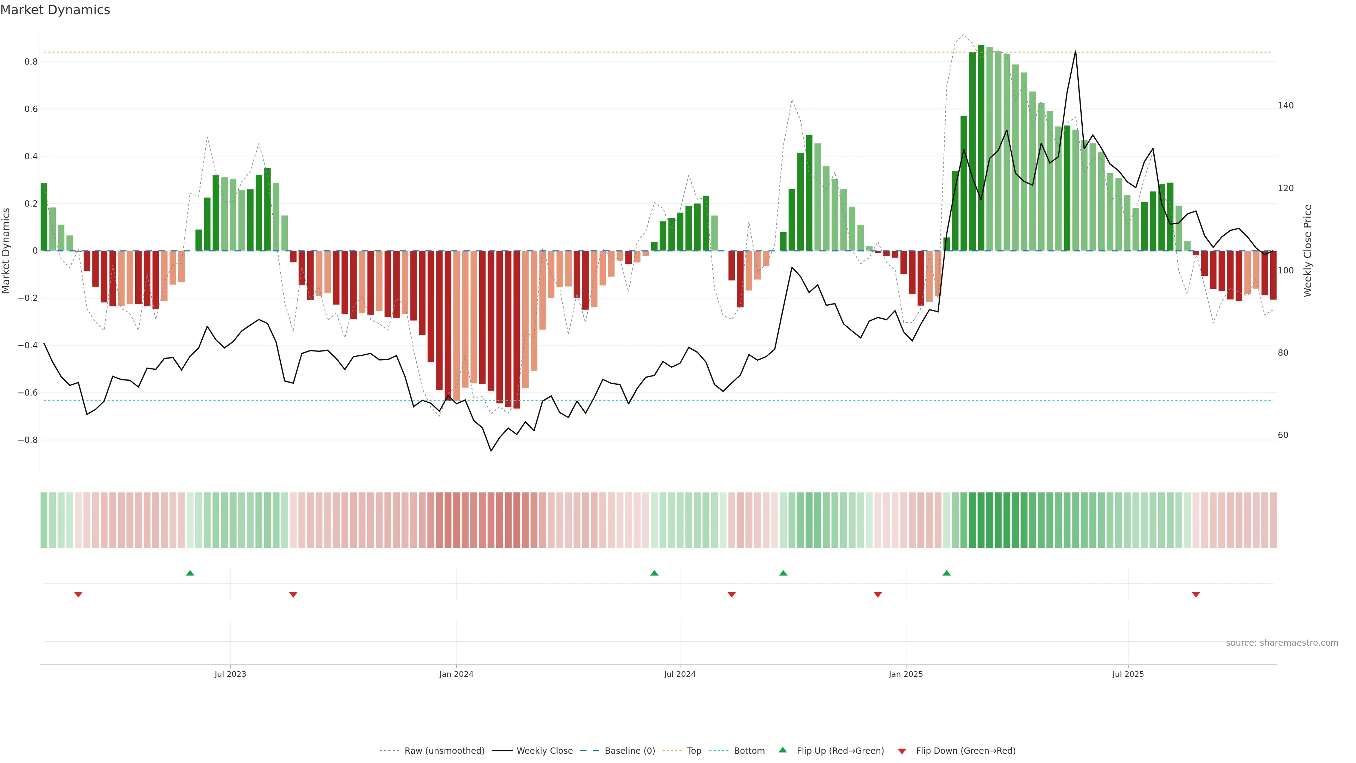
Task: Toggle the Bottom legend entry
Action: tap(749, 751)
